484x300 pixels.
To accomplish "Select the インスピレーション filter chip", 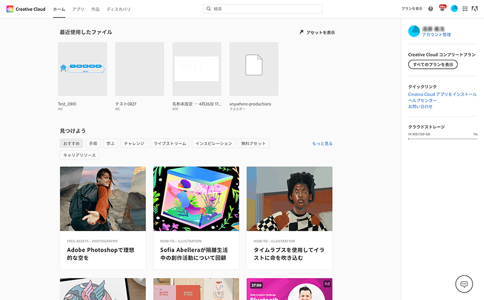I will coord(213,144).
